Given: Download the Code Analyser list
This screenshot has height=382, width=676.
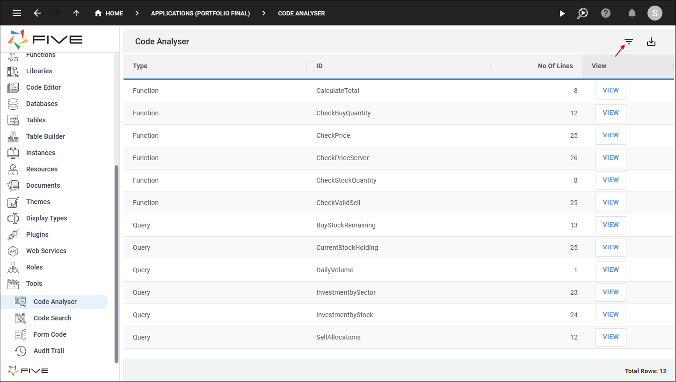Looking at the screenshot, I should pos(651,42).
